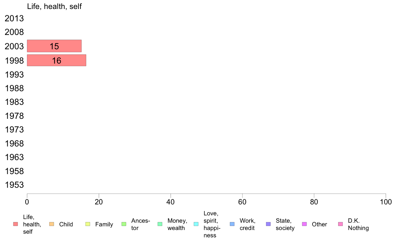Select the red Life, health, self legend swatch
395x245 pixels.
pyautogui.click(x=16, y=224)
